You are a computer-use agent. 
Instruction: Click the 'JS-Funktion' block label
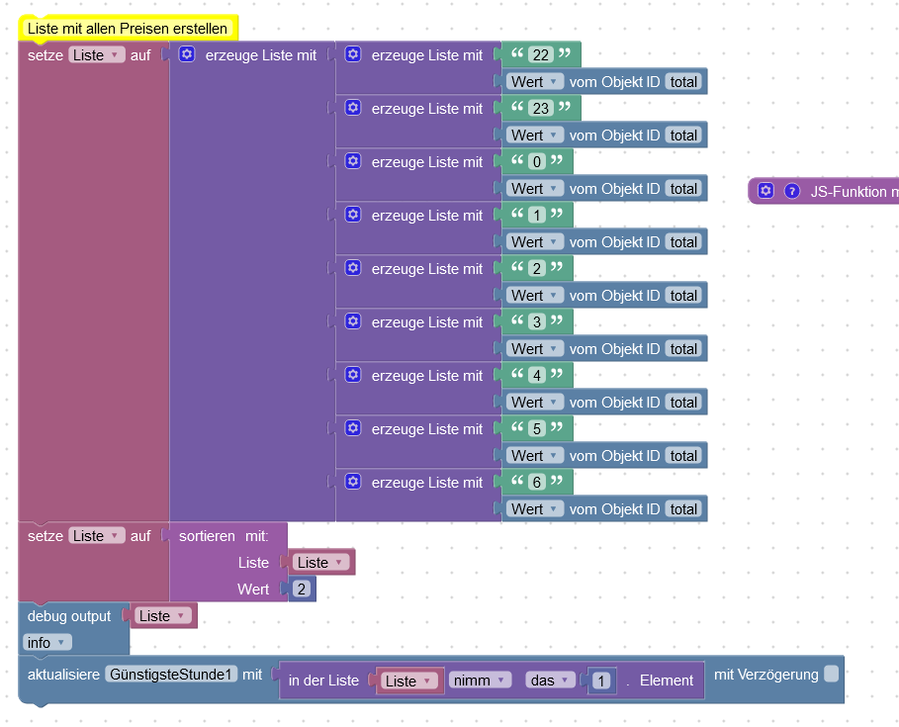(848, 192)
